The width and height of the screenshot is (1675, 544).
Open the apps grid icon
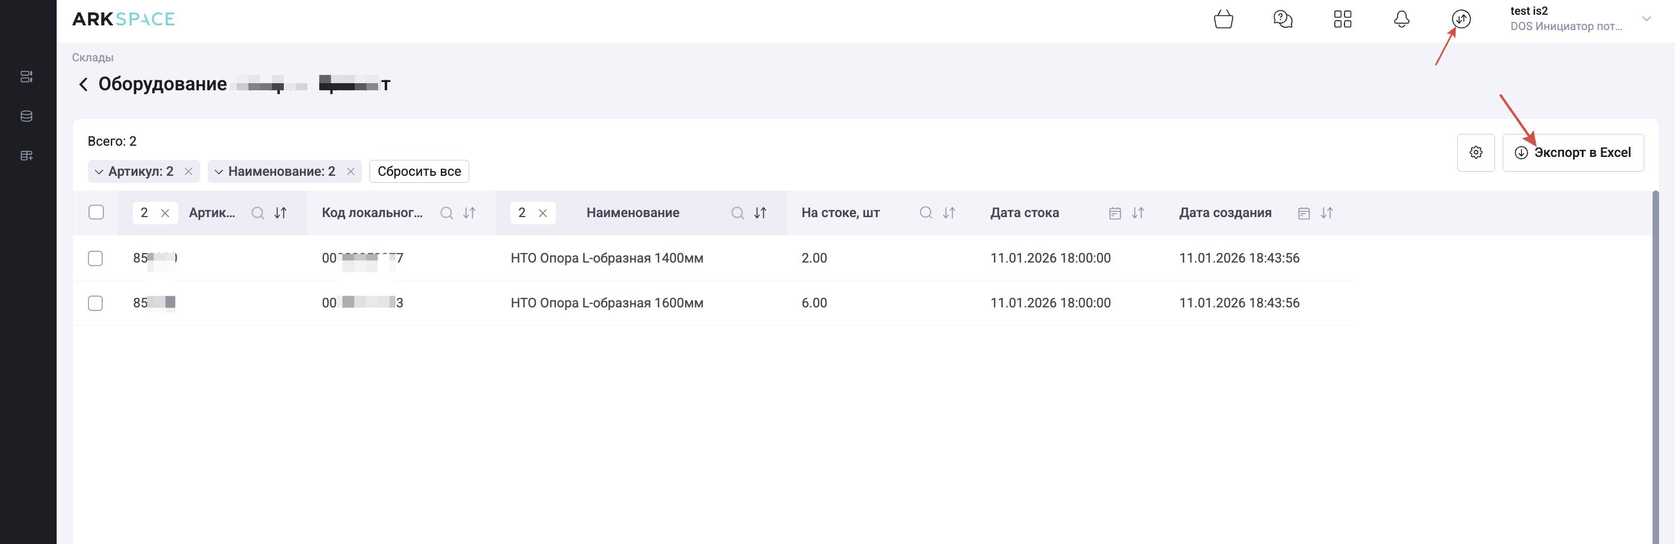(1342, 19)
